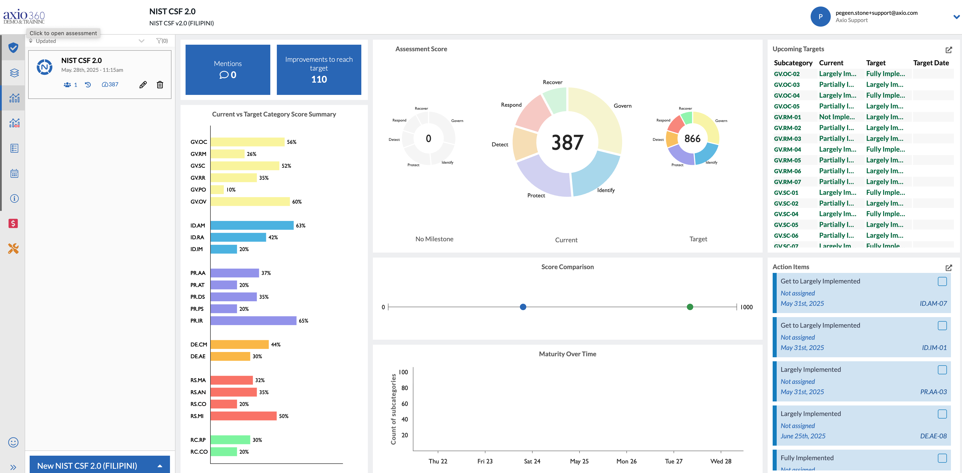Open the checklist form sidebar icon

(x=14, y=148)
